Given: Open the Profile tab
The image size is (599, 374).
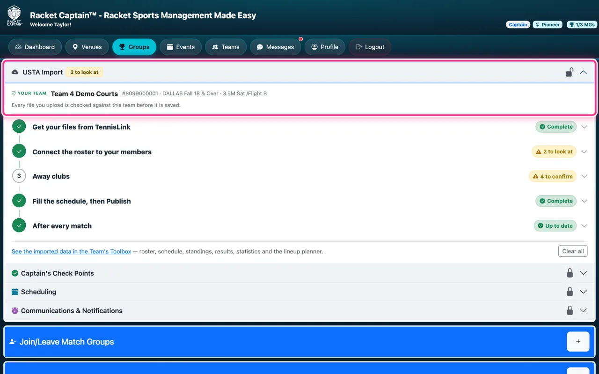Looking at the screenshot, I should [325, 47].
